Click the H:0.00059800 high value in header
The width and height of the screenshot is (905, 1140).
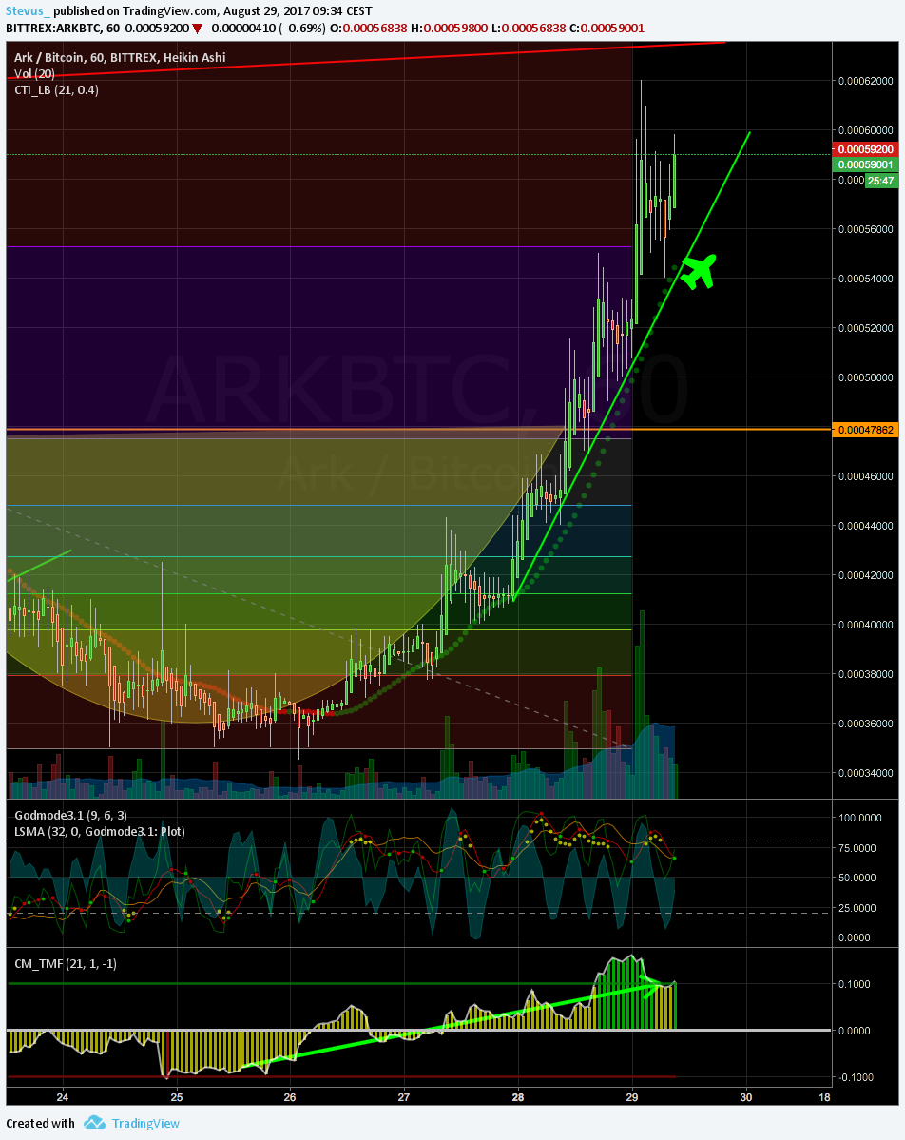click(x=450, y=28)
